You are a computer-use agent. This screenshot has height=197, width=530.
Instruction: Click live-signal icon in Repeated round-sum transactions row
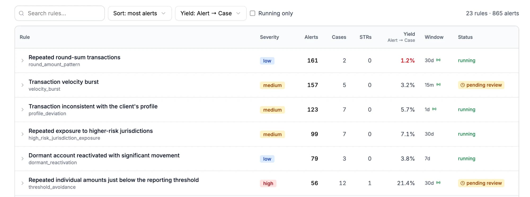(x=438, y=60)
